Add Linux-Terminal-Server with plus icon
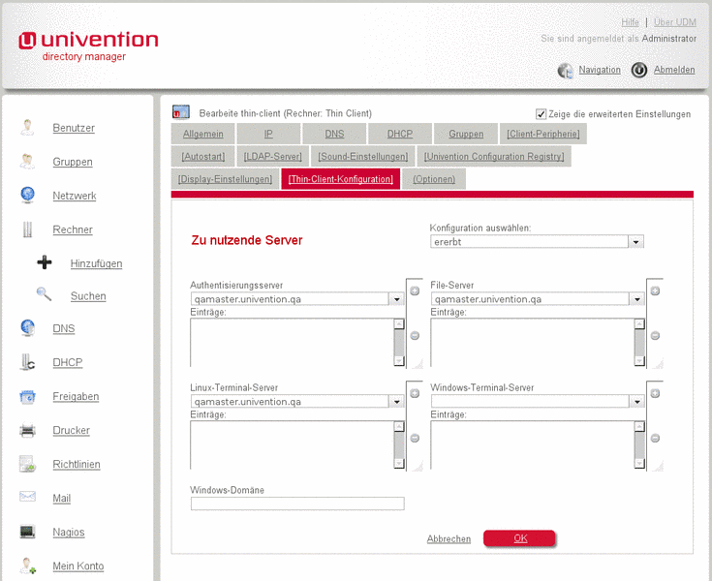Viewport: 712px width, 581px height. click(x=415, y=393)
